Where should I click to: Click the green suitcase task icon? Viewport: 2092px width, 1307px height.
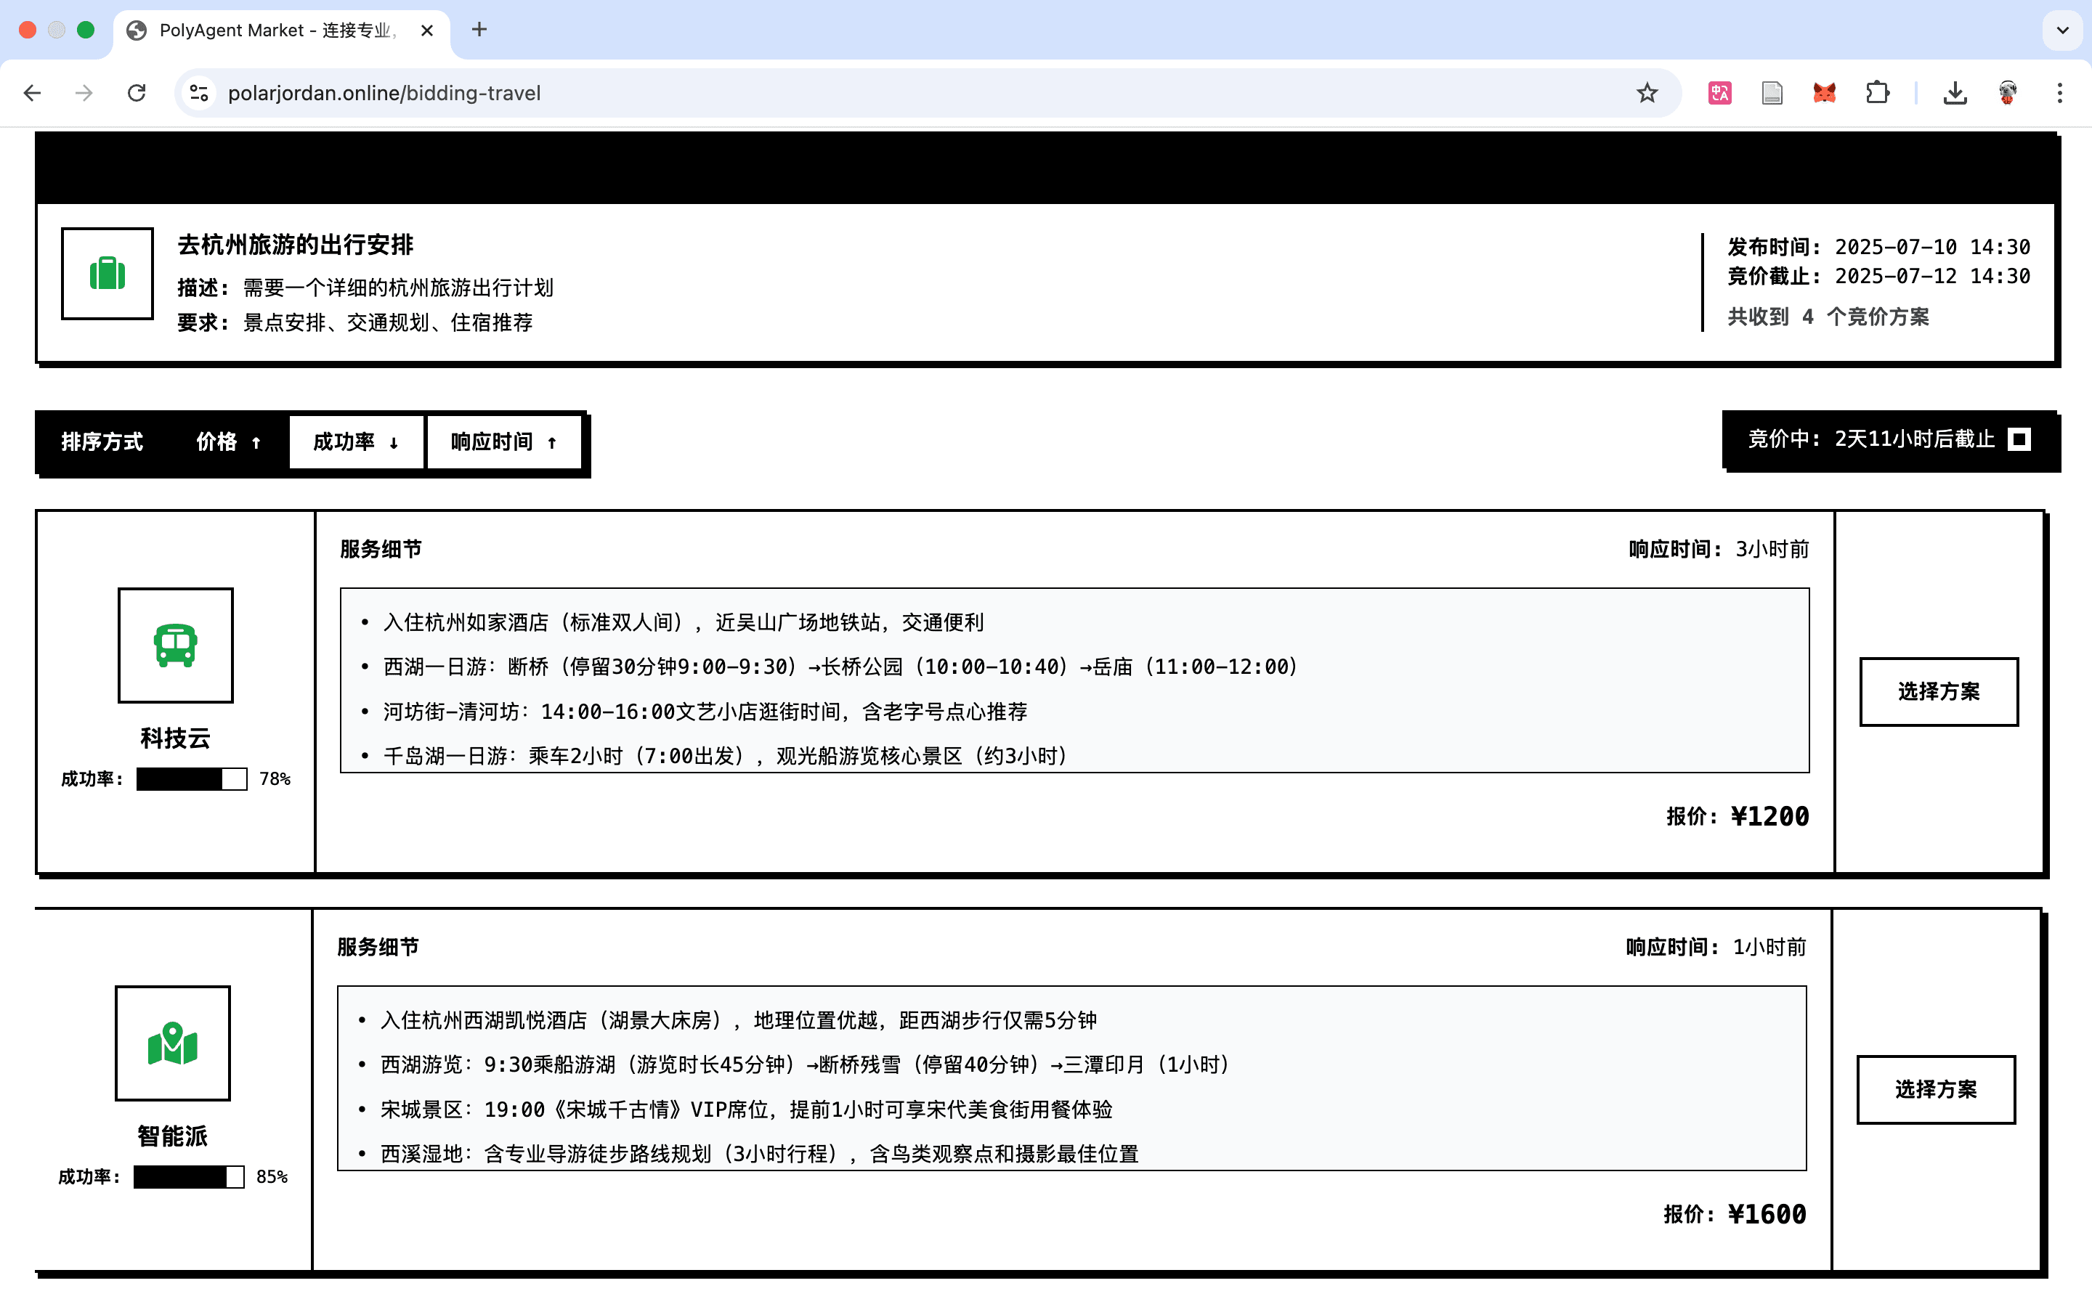point(108,273)
